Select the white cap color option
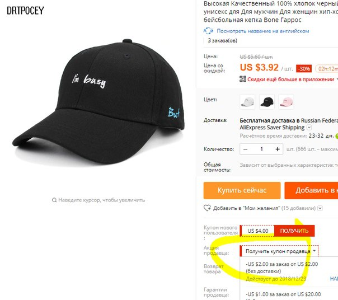338x300 pixels. click(x=247, y=101)
